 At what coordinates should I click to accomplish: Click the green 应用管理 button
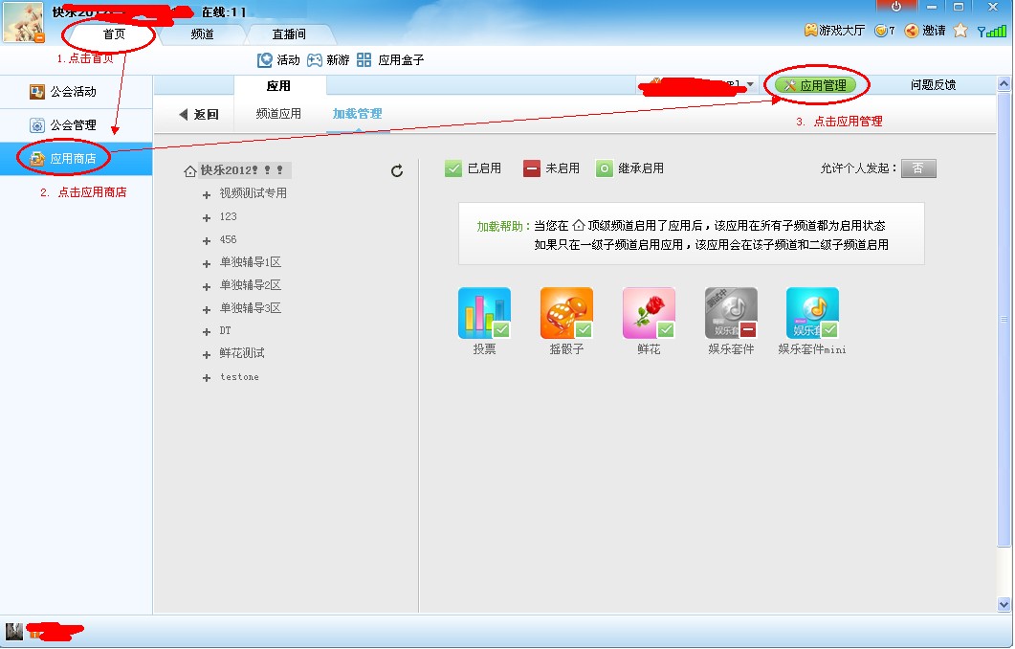coord(816,85)
